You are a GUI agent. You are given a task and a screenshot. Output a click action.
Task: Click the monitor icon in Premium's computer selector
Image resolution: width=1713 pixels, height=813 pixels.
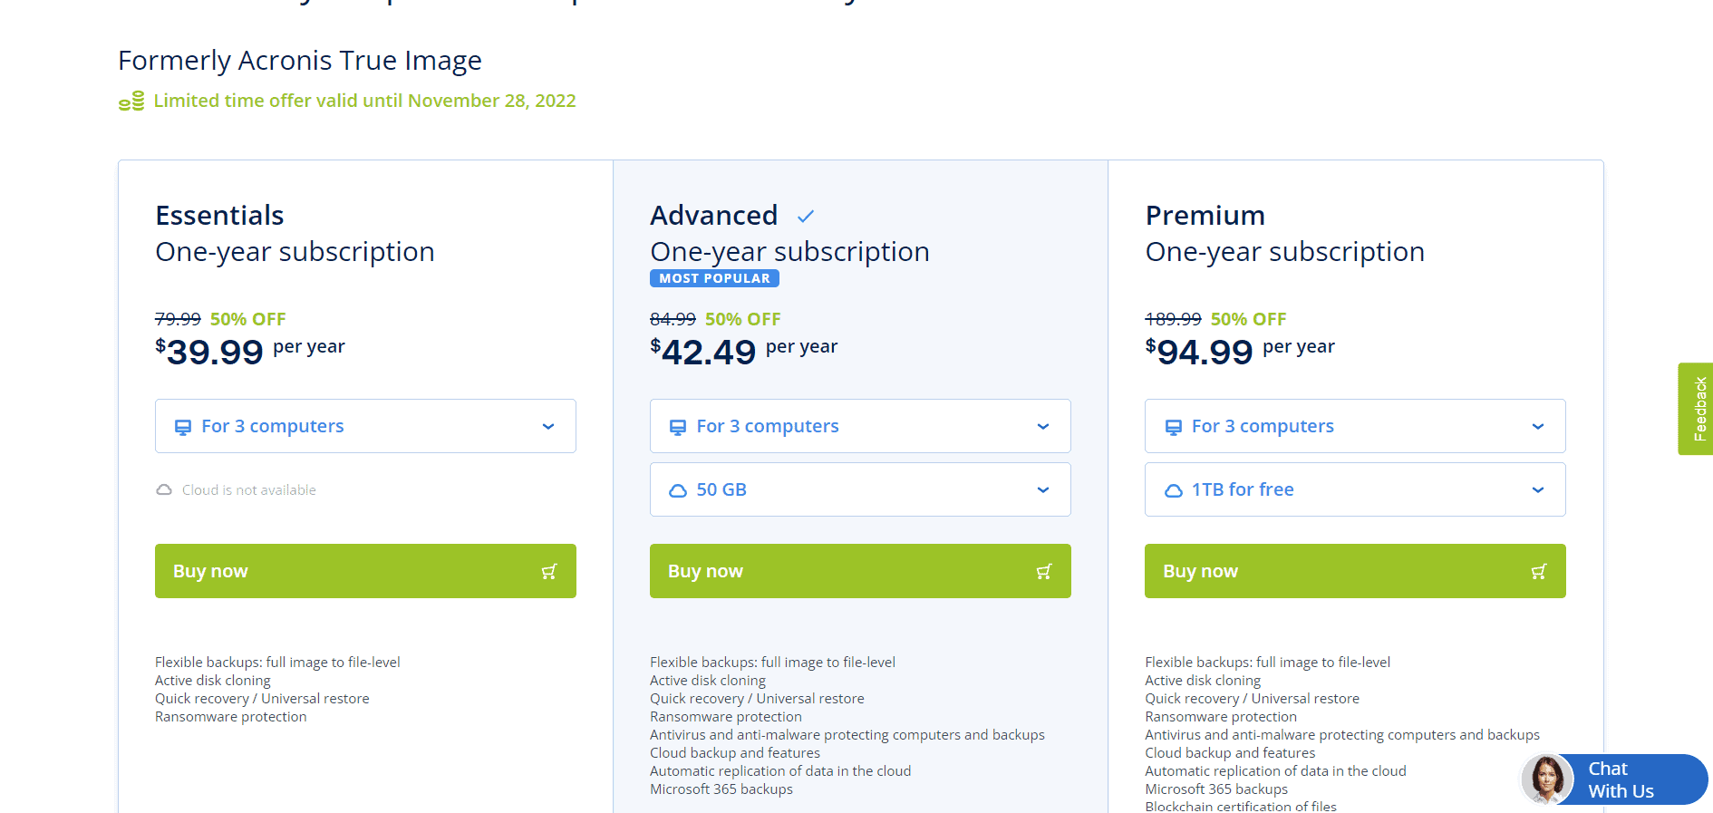click(1173, 426)
